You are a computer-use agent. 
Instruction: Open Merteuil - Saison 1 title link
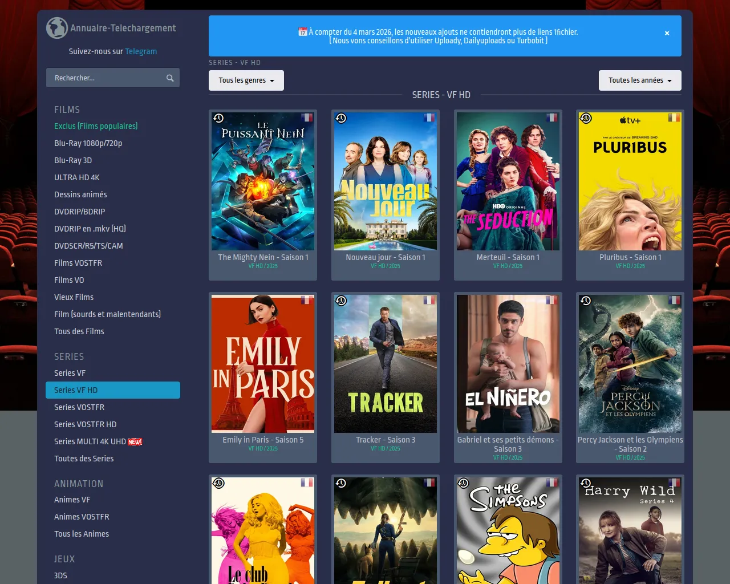click(508, 257)
